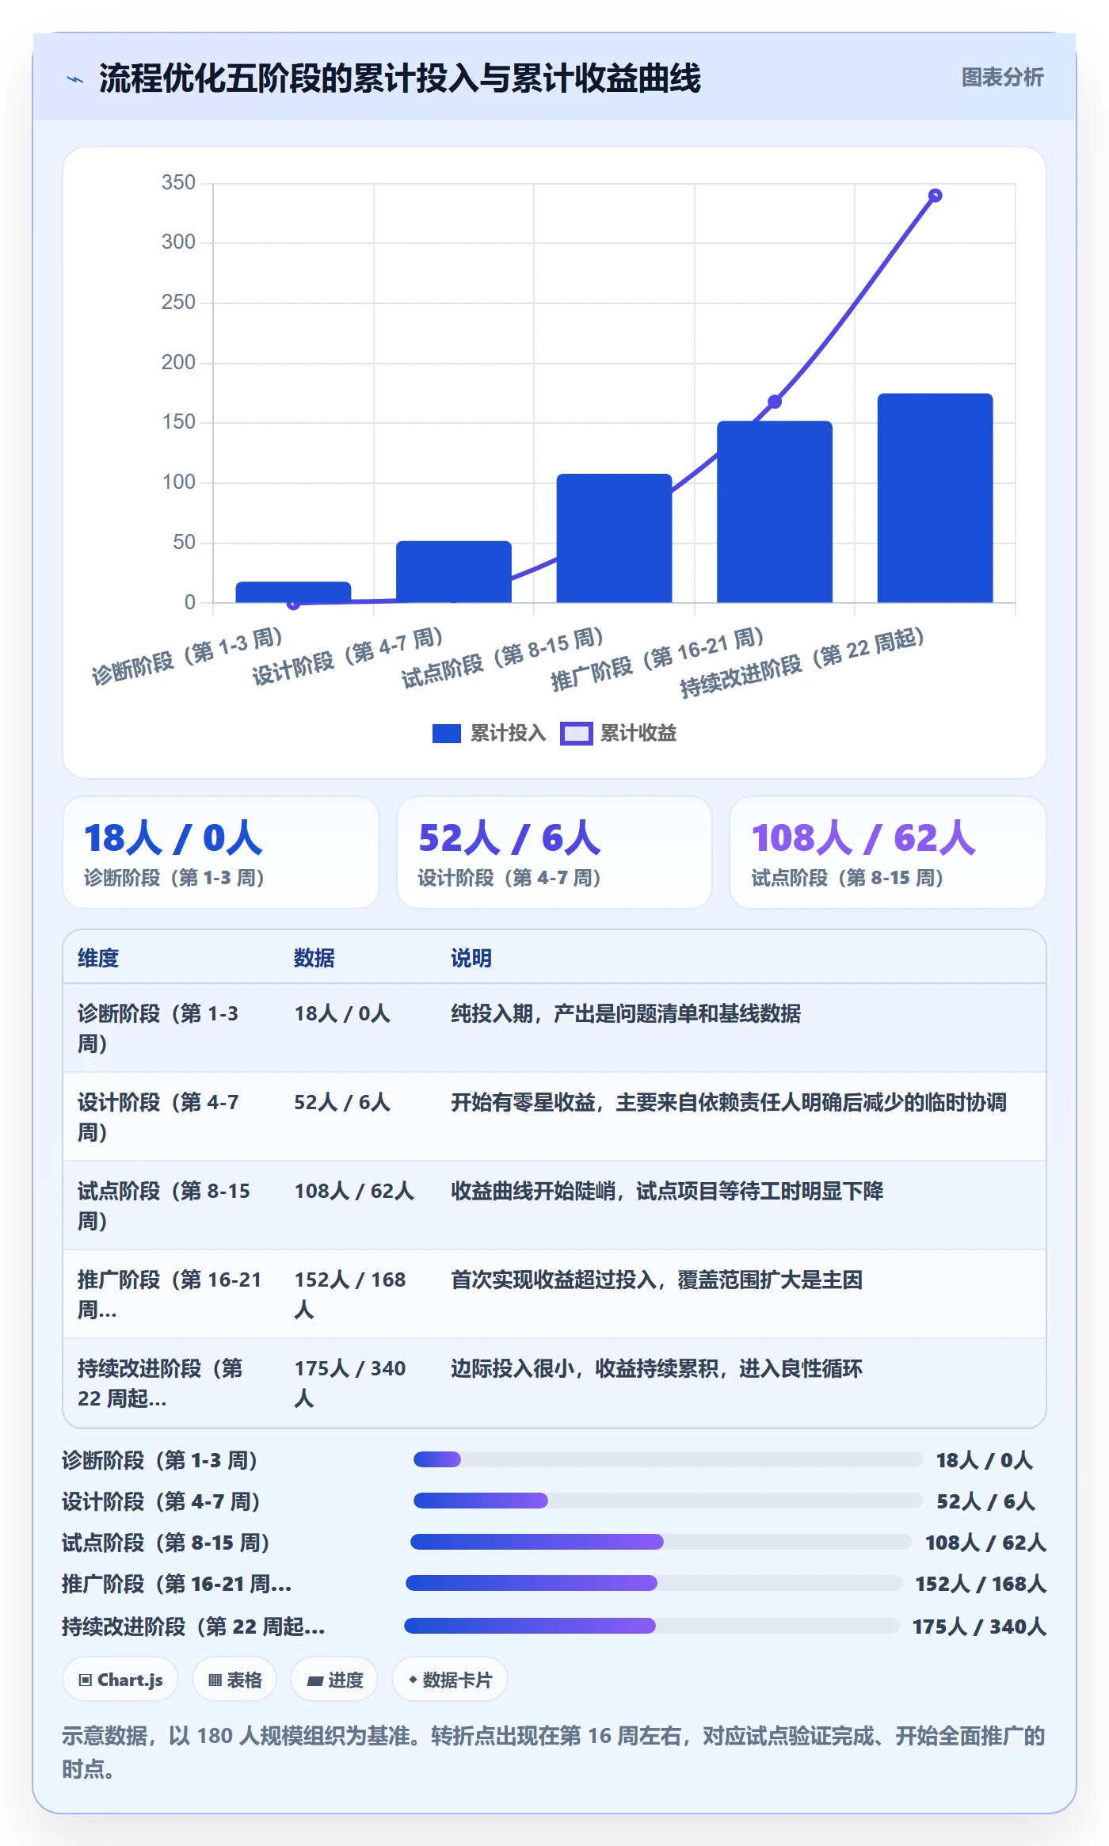Click the 累计收益 data point at 推广阶段
This screenshot has width=1109, height=1846.
tap(775, 402)
